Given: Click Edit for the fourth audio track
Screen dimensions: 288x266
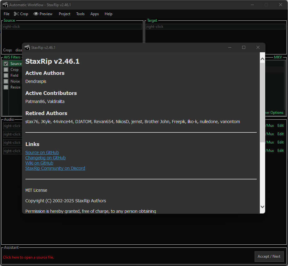Looking at the screenshot, I should [281, 151].
